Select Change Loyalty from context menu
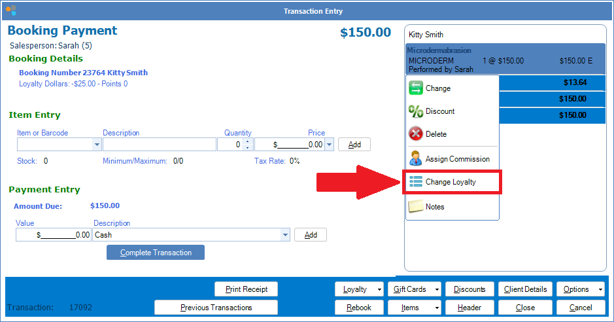Screen dimensions: 614x322 pos(451,182)
